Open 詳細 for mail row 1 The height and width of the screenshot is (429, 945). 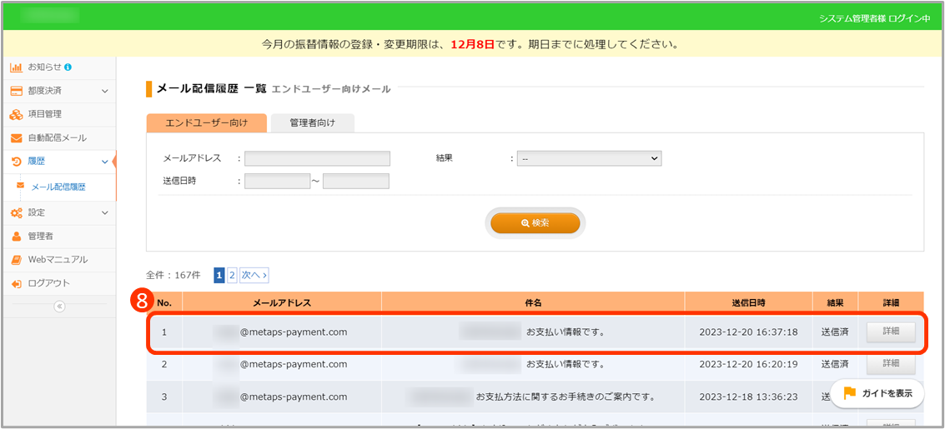[891, 332]
